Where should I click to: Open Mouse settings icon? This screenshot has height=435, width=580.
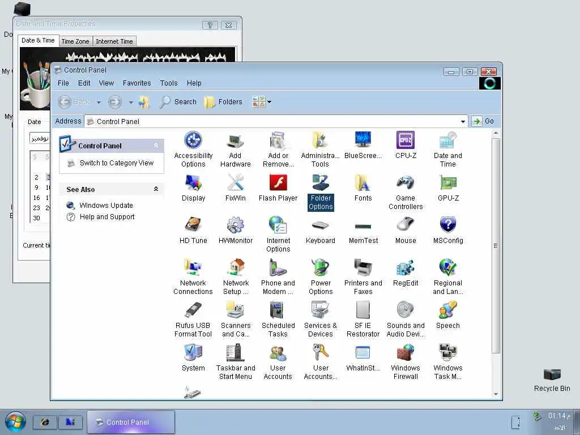406,230
